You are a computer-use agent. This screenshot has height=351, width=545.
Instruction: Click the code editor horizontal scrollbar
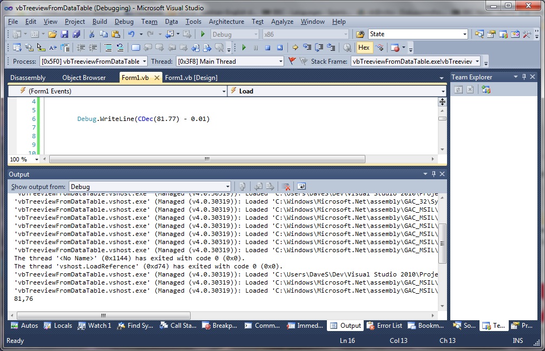207,159
